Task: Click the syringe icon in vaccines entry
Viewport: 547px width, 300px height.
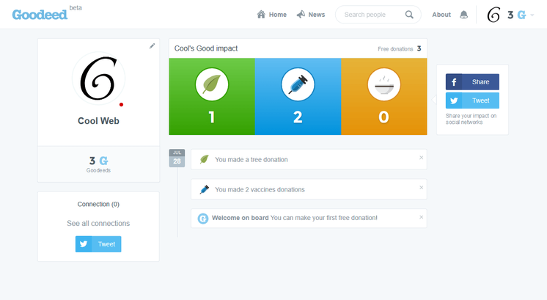Action: point(204,189)
